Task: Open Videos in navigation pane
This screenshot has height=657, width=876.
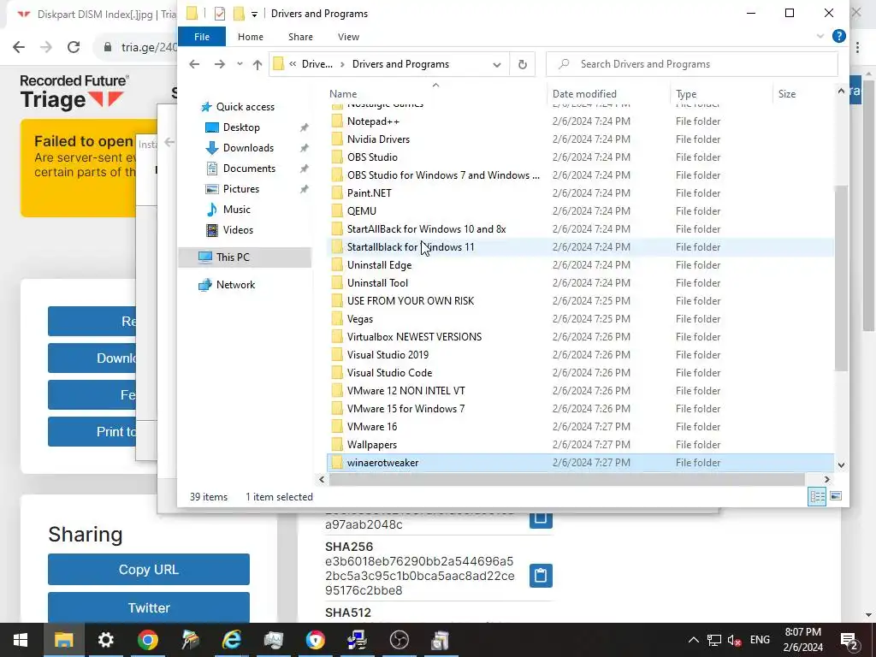Action: coord(238,229)
